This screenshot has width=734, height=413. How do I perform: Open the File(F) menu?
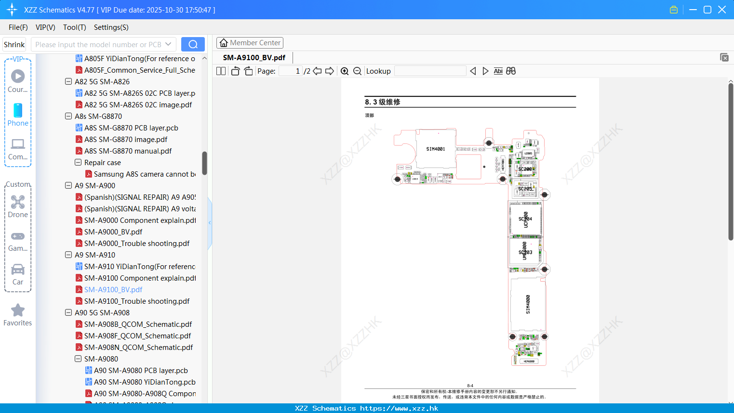(18, 27)
